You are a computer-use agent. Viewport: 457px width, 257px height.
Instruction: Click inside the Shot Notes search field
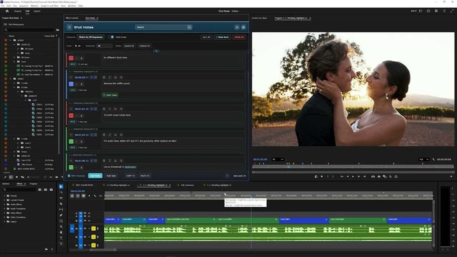click(164, 27)
